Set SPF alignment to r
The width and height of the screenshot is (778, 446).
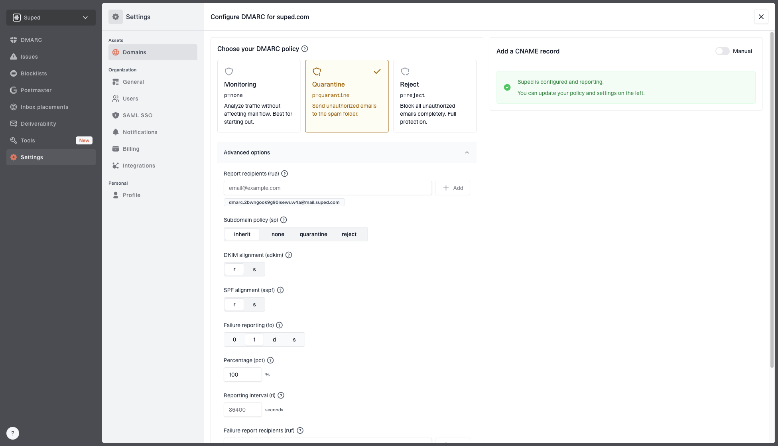pos(234,304)
